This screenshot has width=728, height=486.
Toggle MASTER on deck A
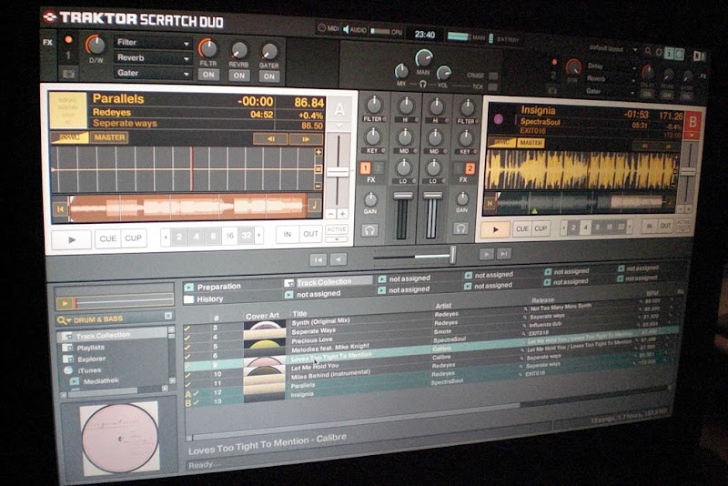(x=109, y=137)
